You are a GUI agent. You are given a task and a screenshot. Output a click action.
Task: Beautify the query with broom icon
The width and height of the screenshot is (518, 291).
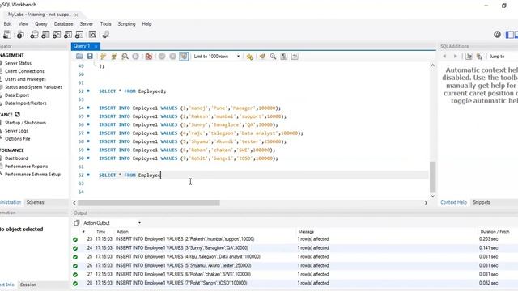click(x=262, y=57)
